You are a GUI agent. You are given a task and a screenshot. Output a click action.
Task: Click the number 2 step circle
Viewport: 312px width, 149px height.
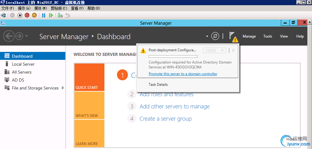point(132,94)
